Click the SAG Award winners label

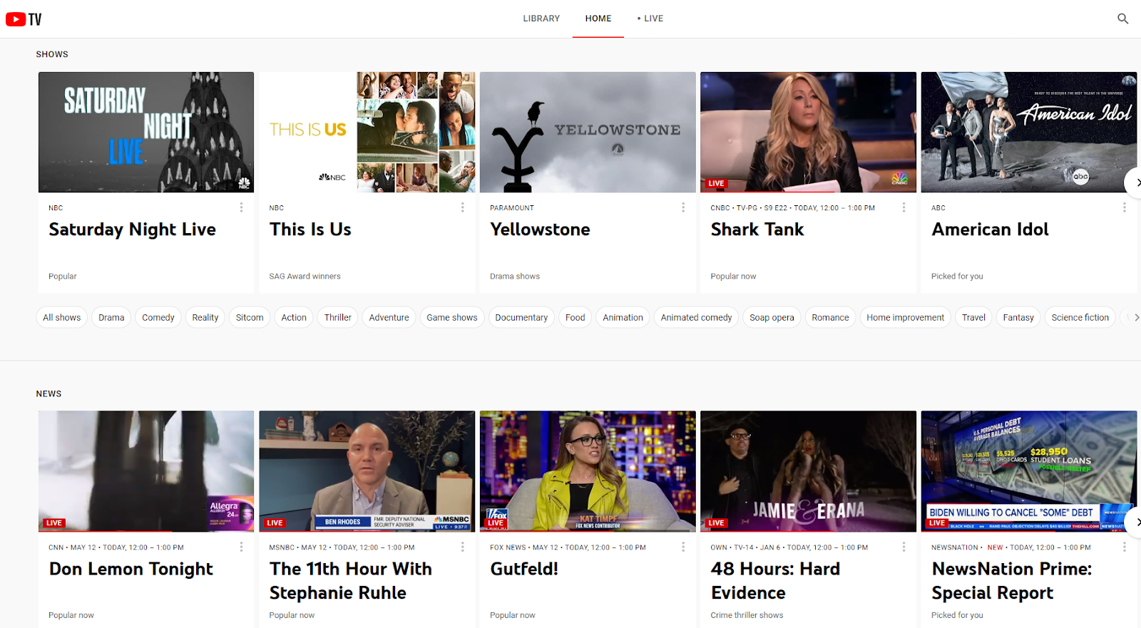pyautogui.click(x=305, y=277)
